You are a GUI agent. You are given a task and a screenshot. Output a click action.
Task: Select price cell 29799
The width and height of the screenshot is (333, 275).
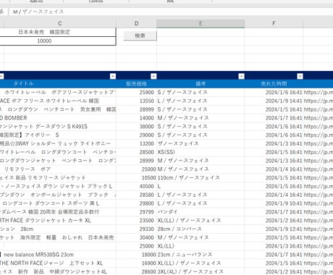click(x=136, y=212)
